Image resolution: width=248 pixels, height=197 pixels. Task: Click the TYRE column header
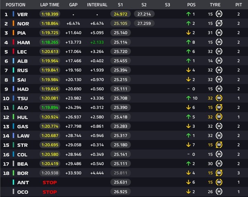pyautogui.click(x=215, y=5)
